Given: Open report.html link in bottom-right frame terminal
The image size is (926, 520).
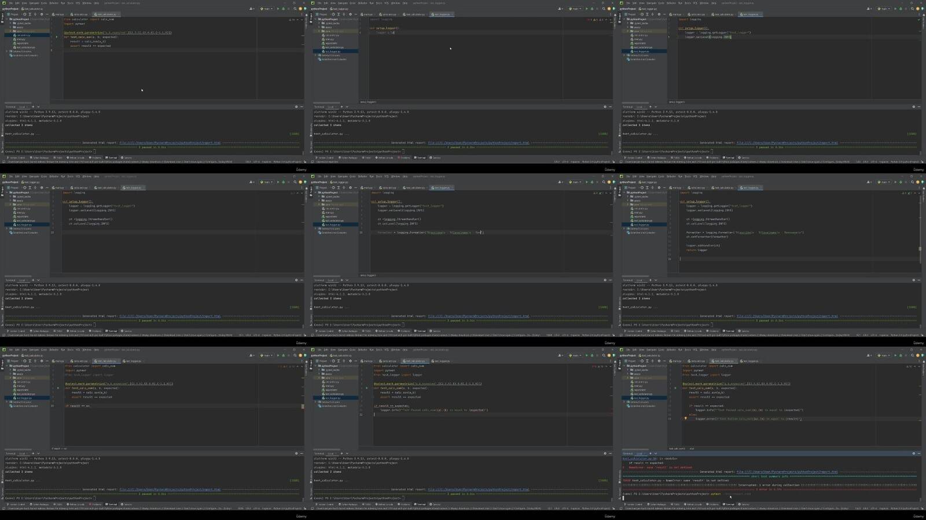Looking at the screenshot, I should (x=787, y=472).
